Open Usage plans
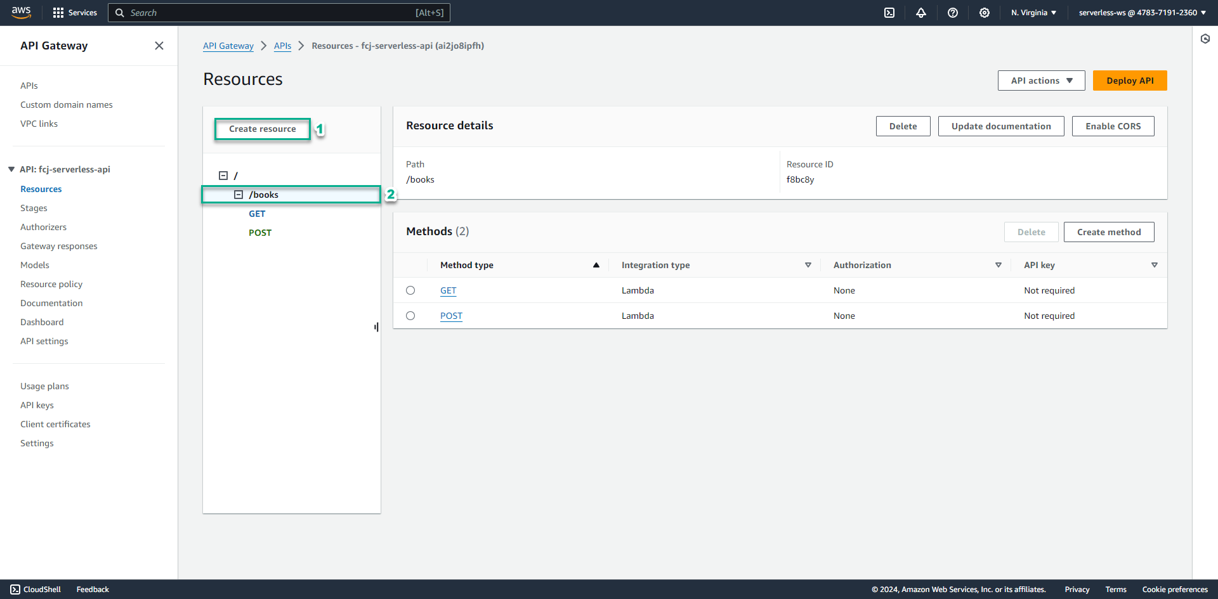 [44, 386]
